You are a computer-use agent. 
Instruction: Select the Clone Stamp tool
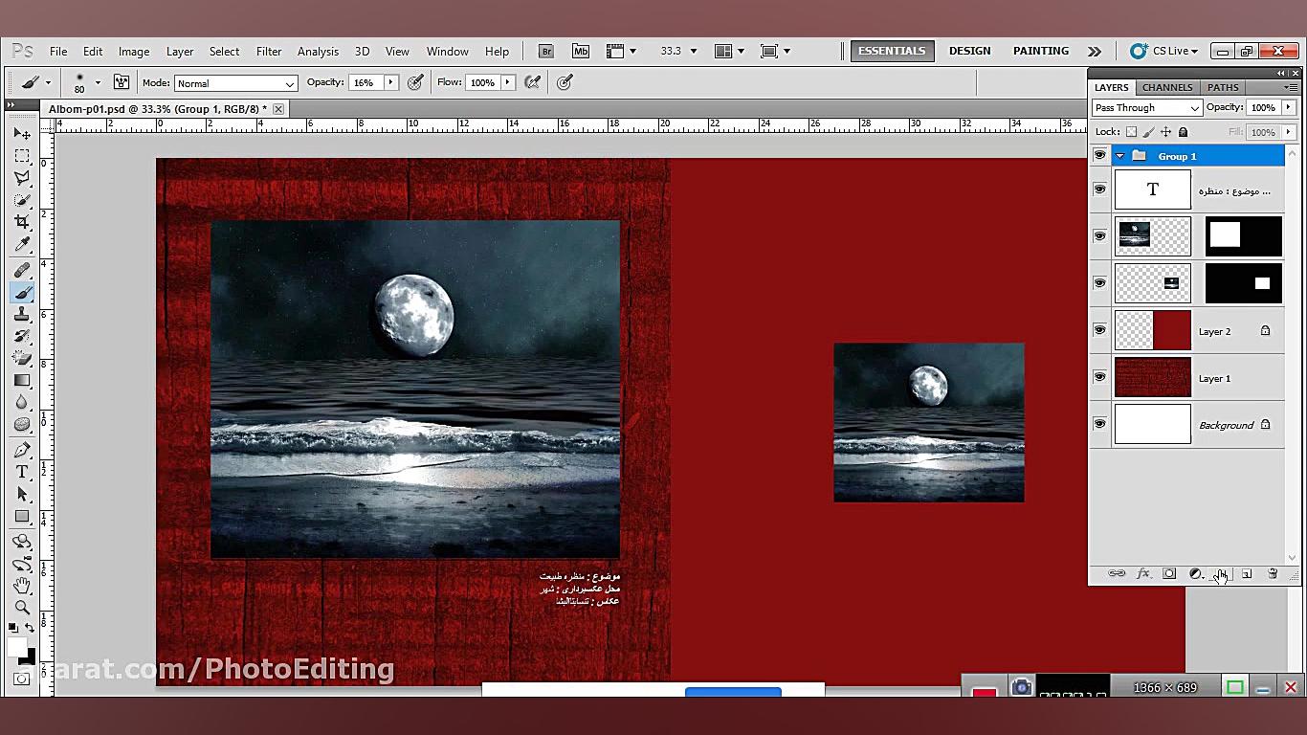(x=22, y=315)
